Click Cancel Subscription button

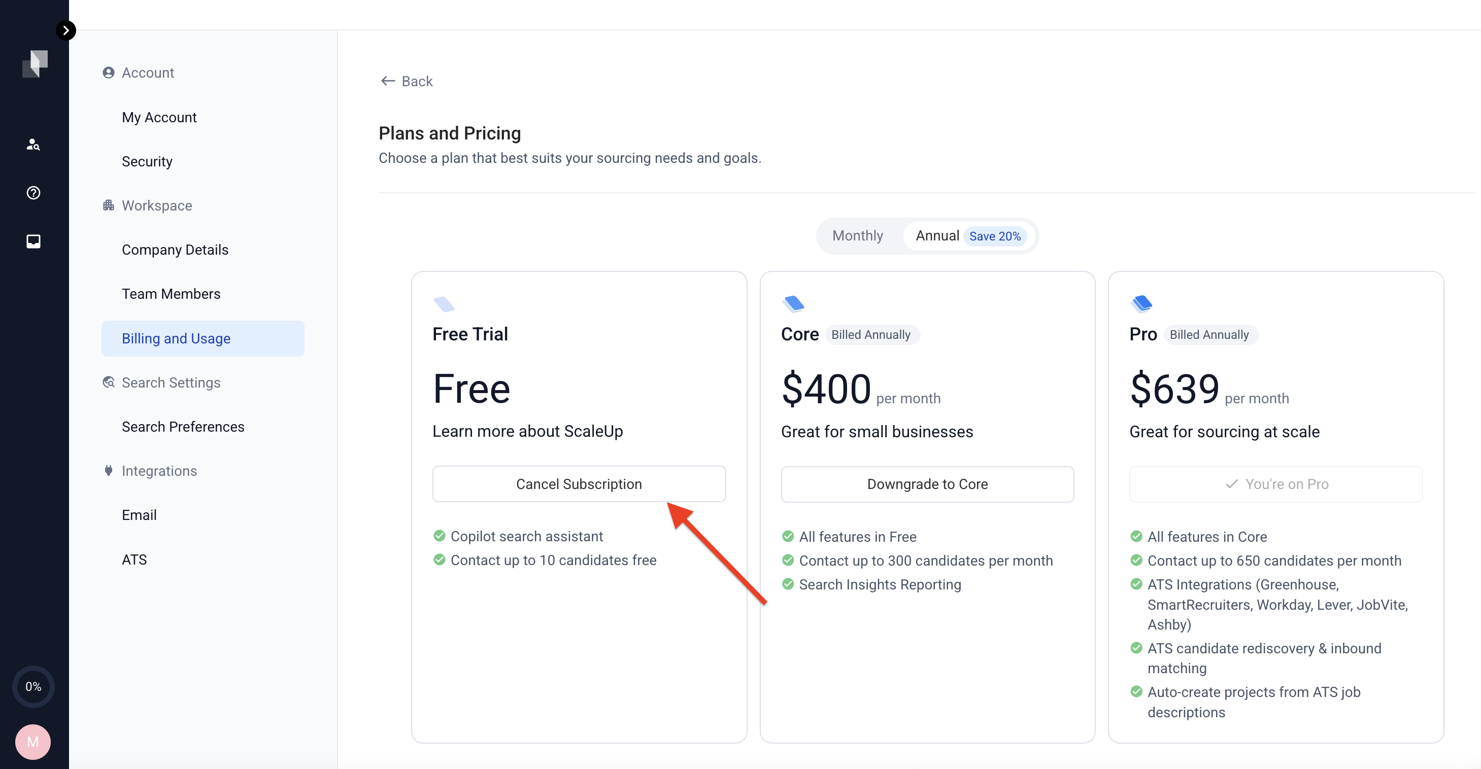coord(579,484)
